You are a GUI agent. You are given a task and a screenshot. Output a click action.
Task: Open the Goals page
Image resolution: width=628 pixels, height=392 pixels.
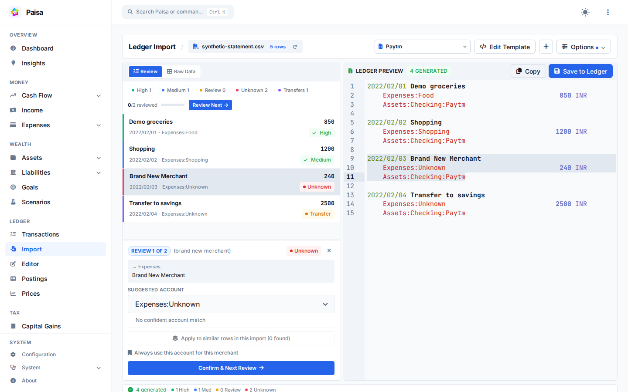coord(55,187)
